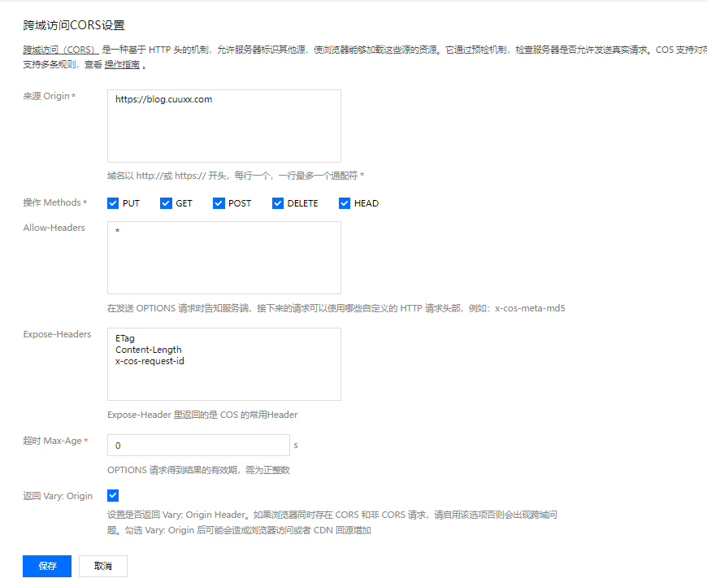Disable the POST method checkbox
The width and height of the screenshot is (707, 587).
click(219, 203)
